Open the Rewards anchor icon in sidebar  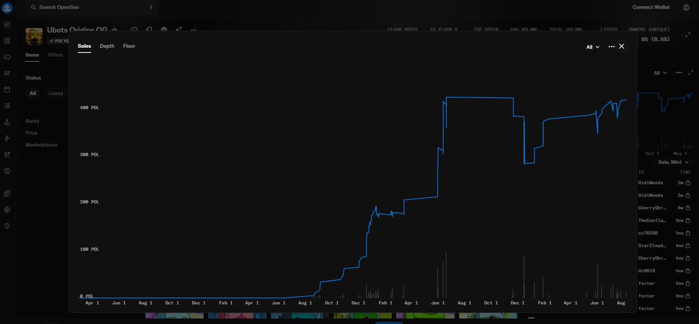(7, 122)
